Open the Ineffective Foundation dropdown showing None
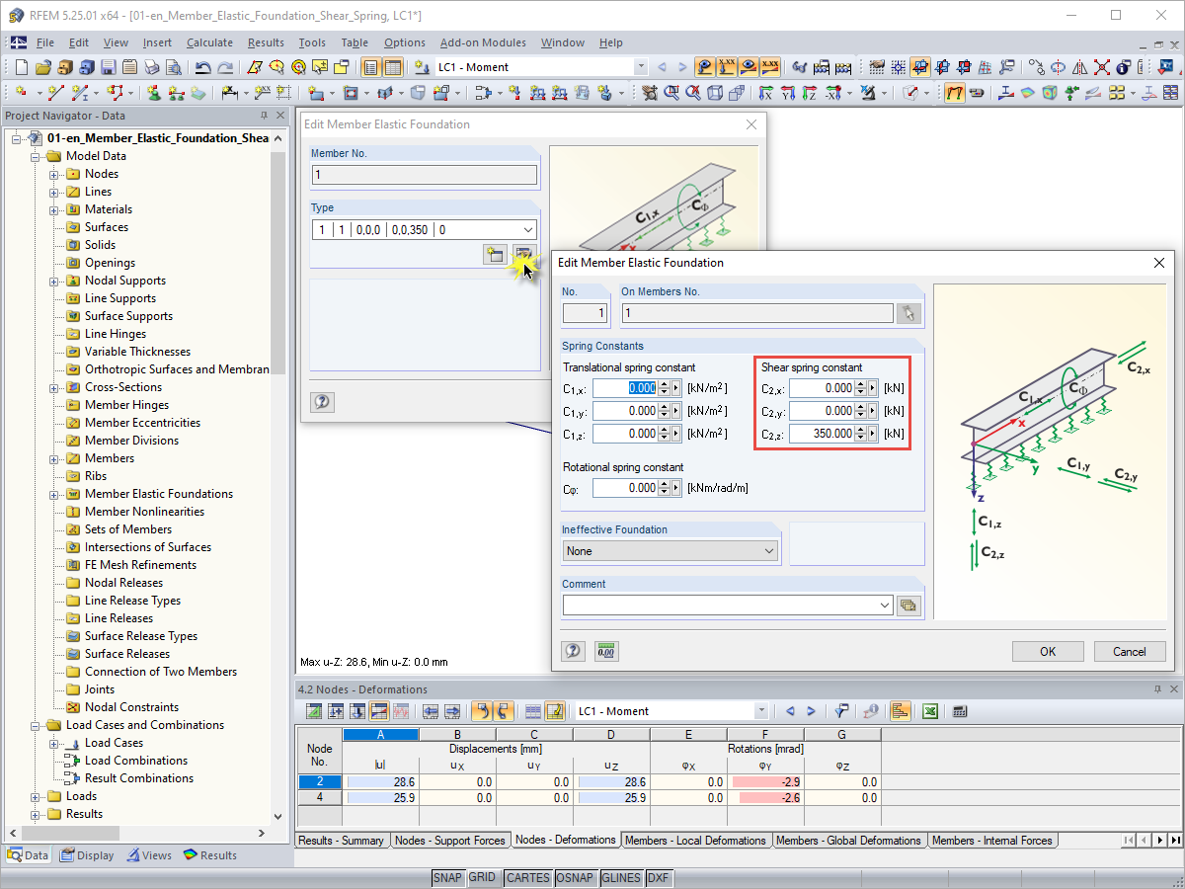The height and width of the screenshot is (889, 1185). 671,551
